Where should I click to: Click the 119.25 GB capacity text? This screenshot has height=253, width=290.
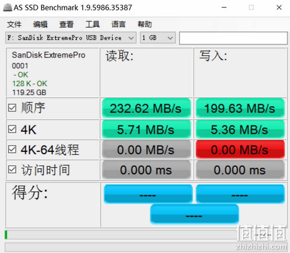[29, 92]
